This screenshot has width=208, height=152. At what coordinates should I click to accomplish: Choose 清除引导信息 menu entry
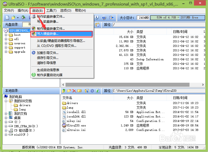62,63
